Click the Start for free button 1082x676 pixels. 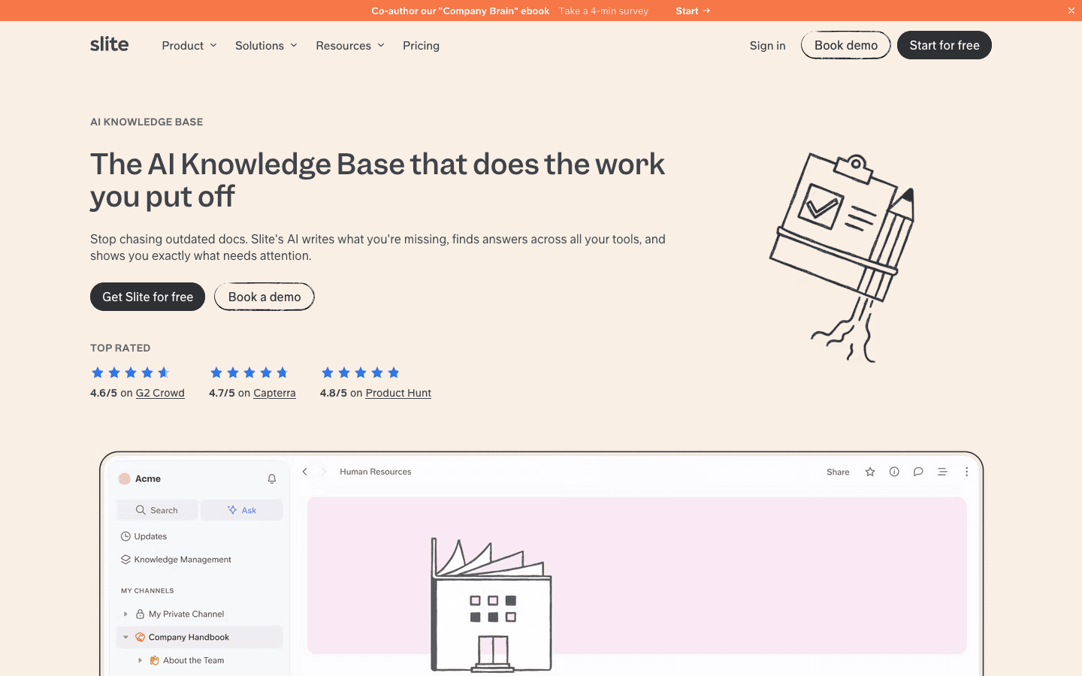point(944,45)
